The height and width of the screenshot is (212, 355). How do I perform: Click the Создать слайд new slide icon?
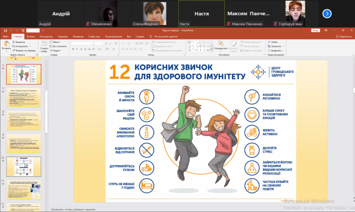[x=44, y=43]
